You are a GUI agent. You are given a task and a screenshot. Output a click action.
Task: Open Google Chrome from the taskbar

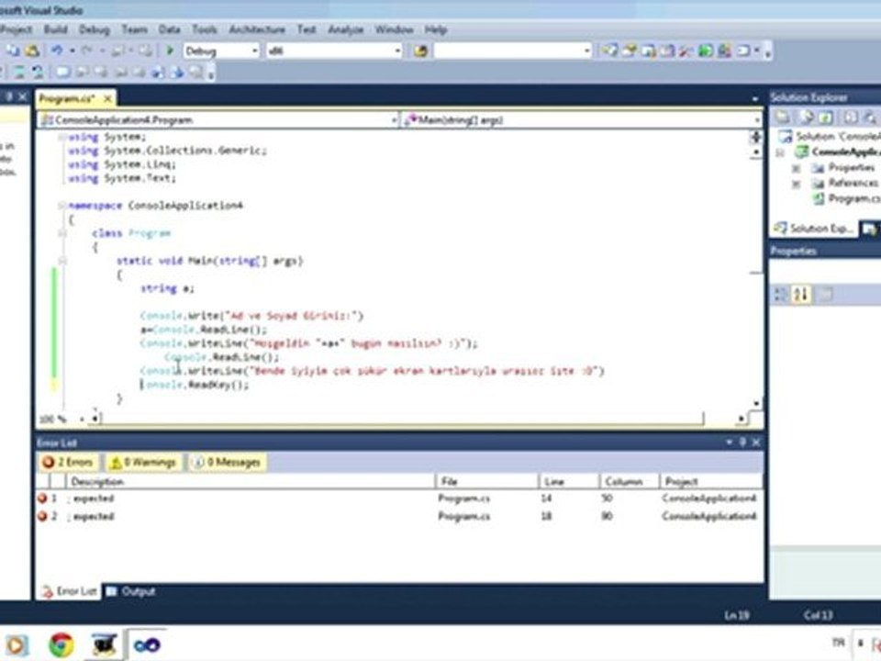[61, 644]
